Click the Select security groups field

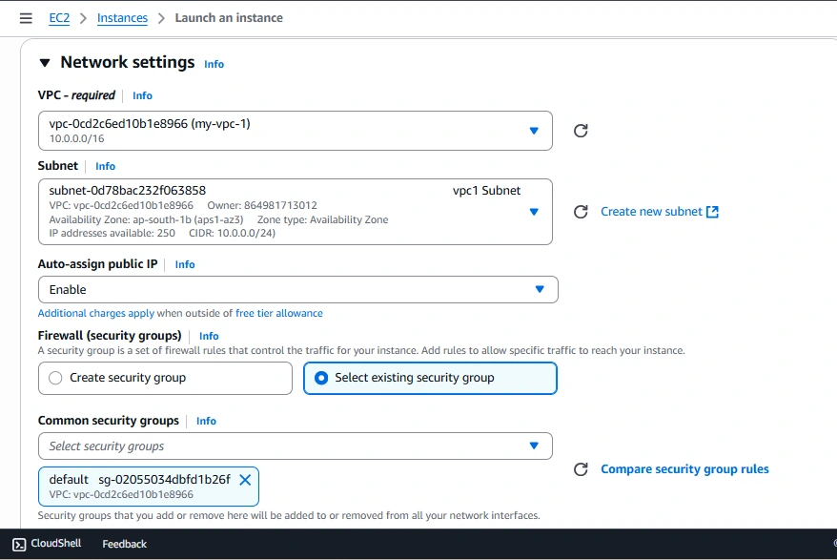pos(296,446)
